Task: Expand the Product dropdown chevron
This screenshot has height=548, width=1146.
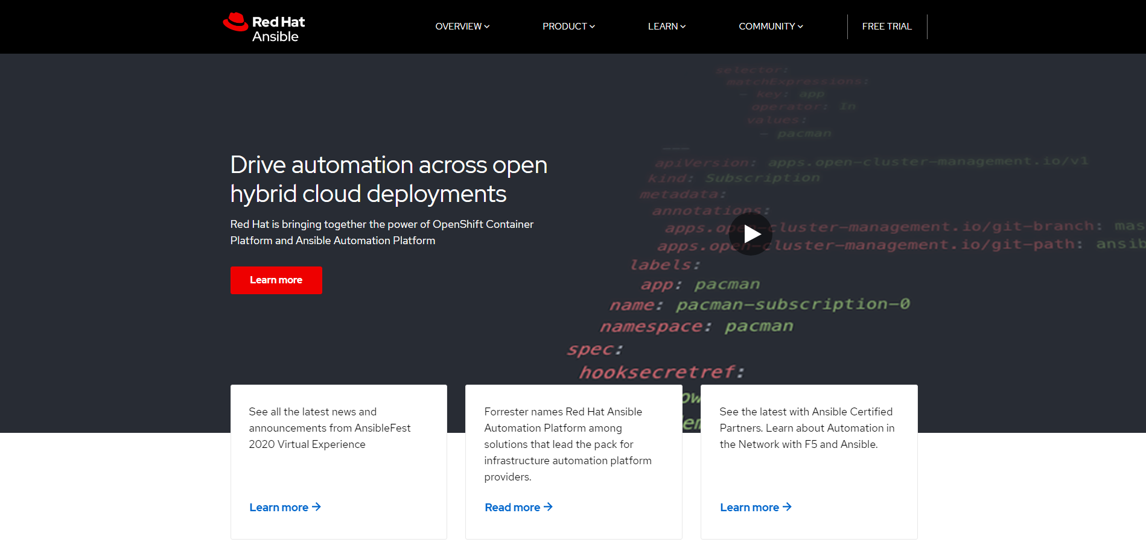Action: click(x=592, y=27)
